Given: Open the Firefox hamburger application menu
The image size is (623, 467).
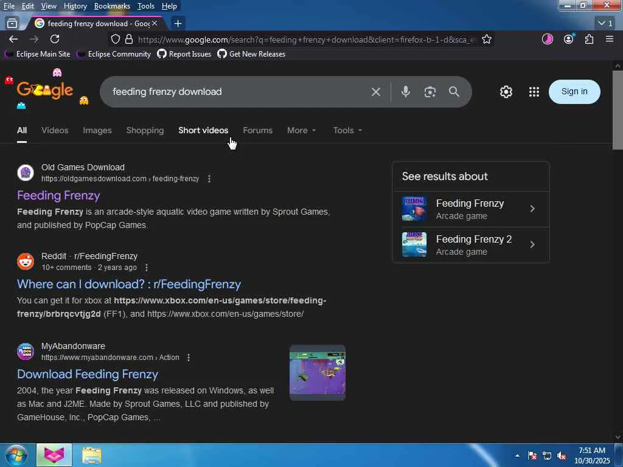Looking at the screenshot, I should click(x=610, y=39).
